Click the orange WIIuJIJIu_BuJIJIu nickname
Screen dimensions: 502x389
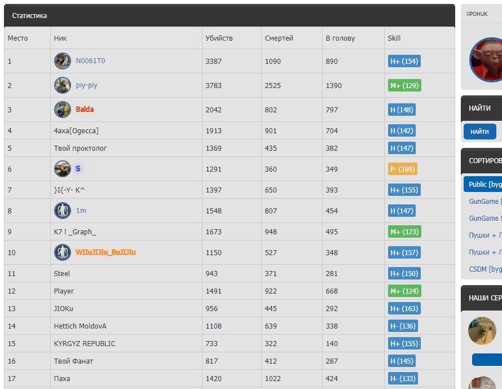pyautogui.click(x=105, y=252)
